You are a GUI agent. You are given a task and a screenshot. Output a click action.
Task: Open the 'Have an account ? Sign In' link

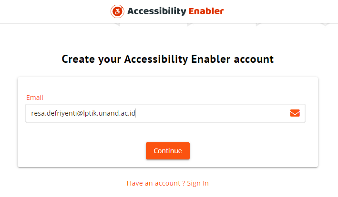pos(168,183)
